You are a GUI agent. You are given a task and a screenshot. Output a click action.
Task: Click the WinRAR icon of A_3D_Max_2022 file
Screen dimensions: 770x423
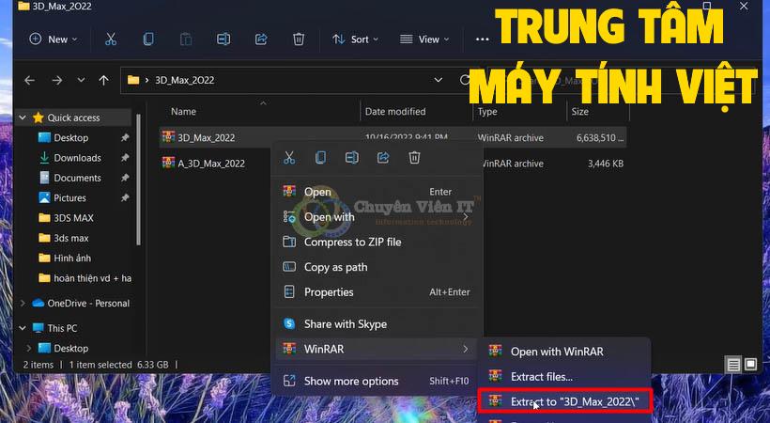point(168,163)
